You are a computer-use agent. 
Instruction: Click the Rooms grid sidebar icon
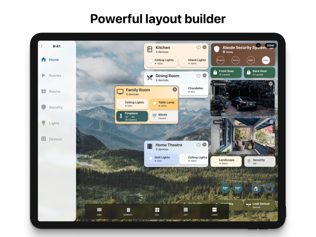click(43, 91)
